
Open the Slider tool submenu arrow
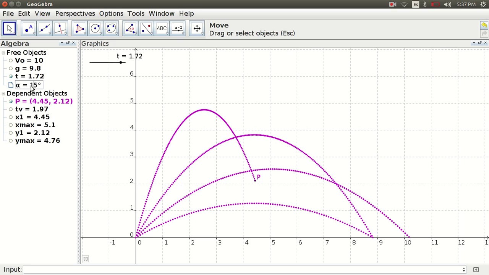pos(183,34)
